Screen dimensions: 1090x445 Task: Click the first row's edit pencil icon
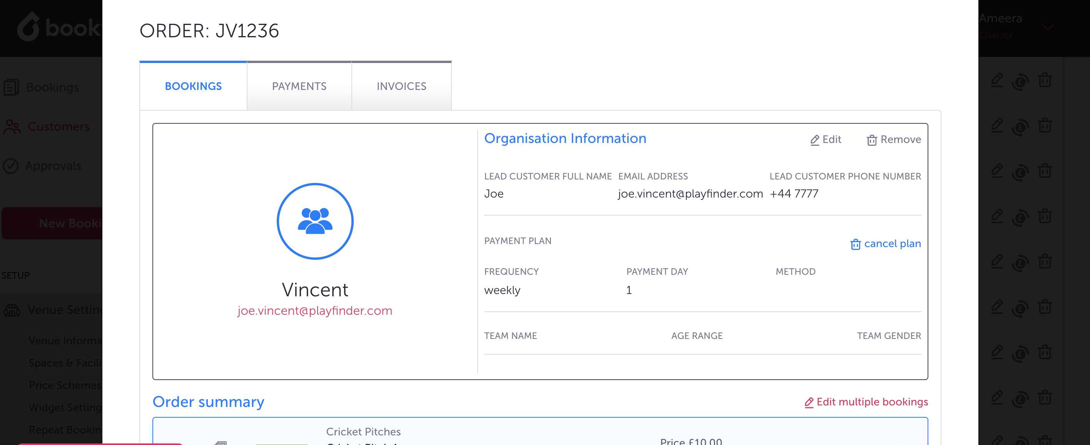tap(997, 80)
